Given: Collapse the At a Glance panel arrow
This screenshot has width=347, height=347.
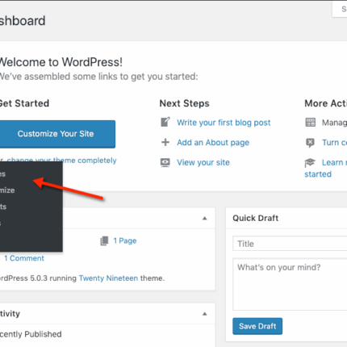Looking at the screenshot, I should [205, 218].
